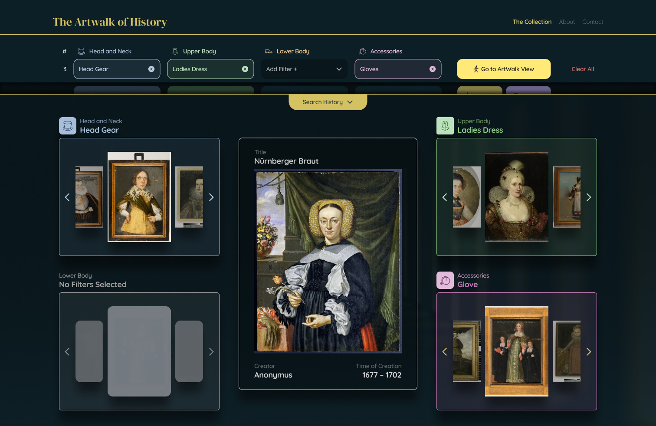Viewport: 656px width, 426px height.
Task: Click the vest icon beside Upper Body filter label
Action: pos(175,51)
